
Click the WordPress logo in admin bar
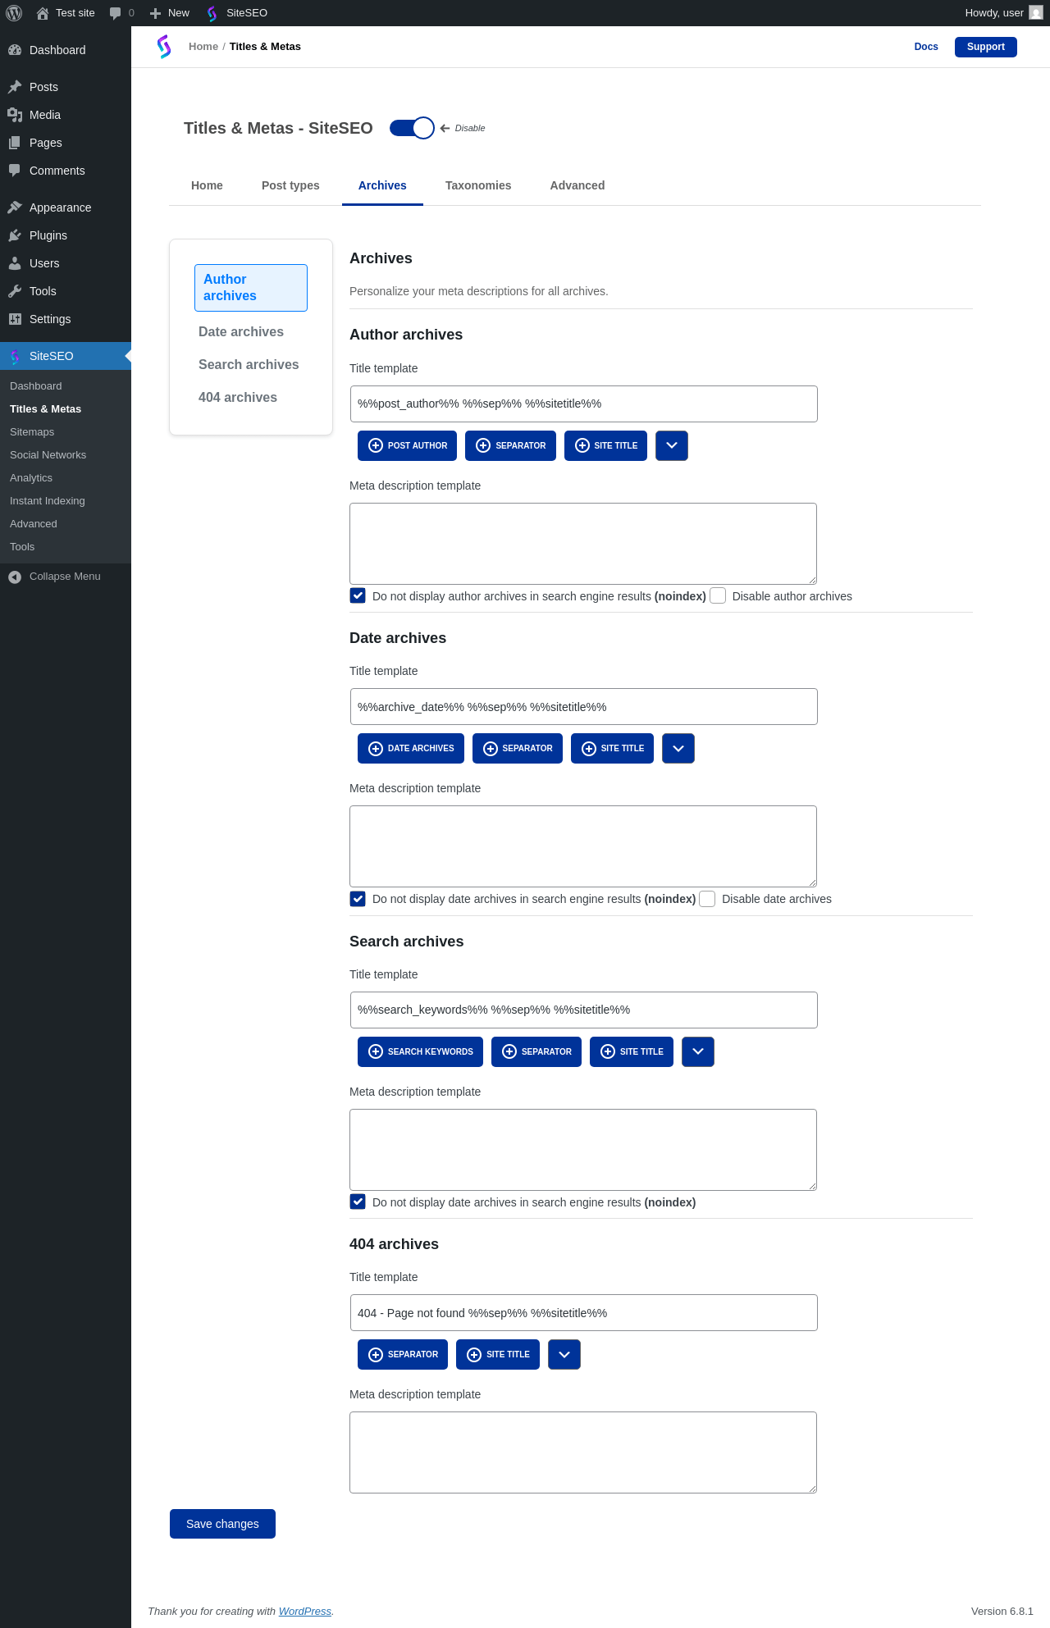[x=14, y=13]
